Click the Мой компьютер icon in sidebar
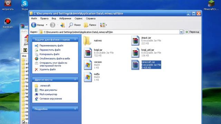This screenshot has height=124, width=221. [36, 94]
